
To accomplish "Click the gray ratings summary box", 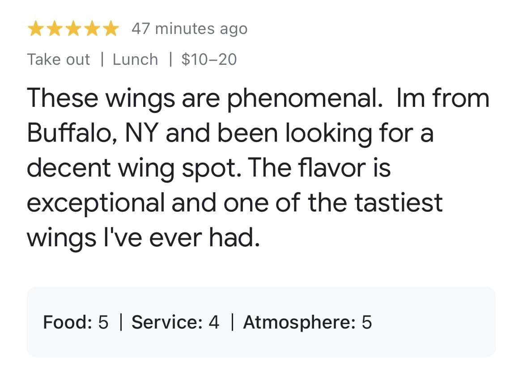I will (x=261, y=322).
